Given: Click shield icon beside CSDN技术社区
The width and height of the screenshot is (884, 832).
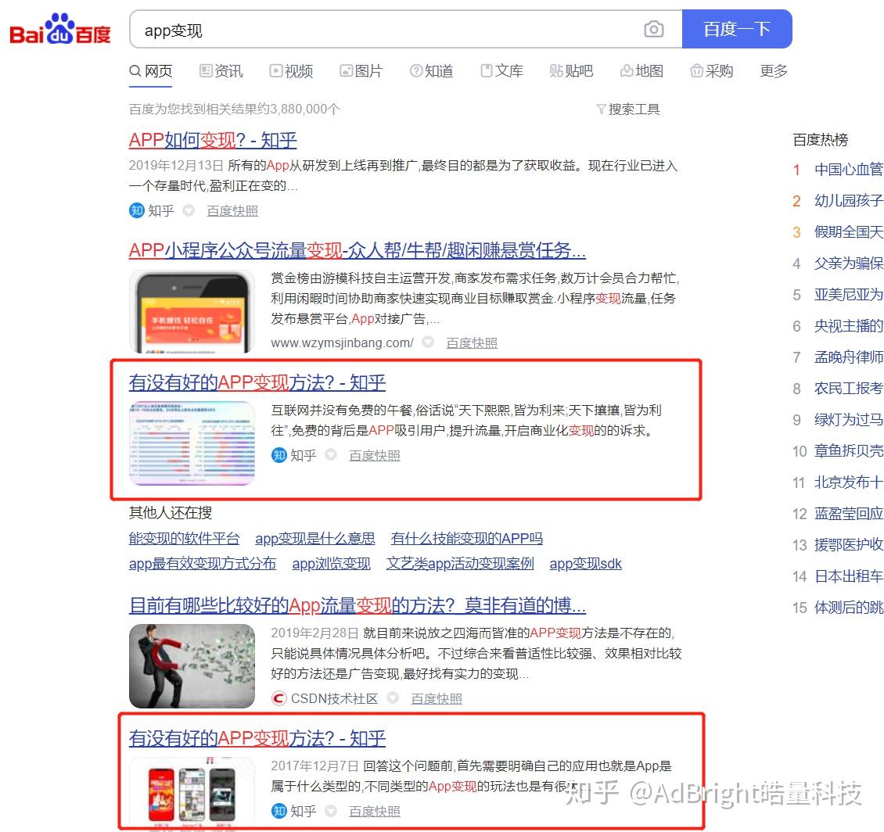Looking at the screenshot, I should pos(393,698).
